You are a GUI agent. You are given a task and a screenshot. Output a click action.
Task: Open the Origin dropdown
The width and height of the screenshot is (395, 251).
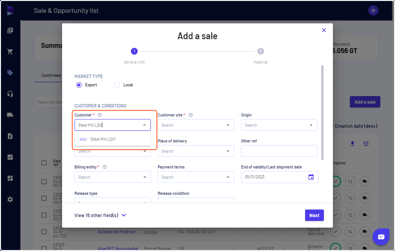tap(279, 125)
